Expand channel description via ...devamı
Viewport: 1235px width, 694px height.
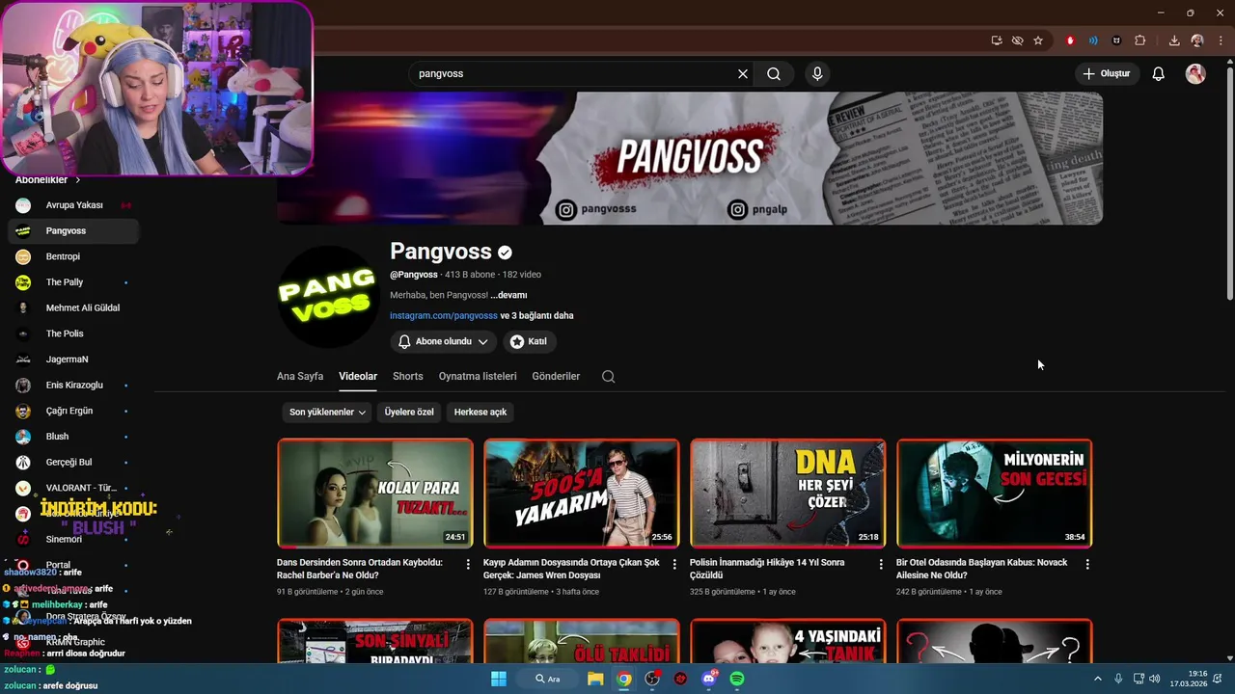coord(508,295)
